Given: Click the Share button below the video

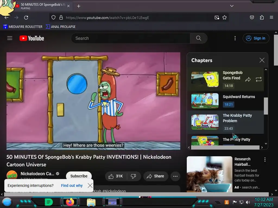Looking at the screenshot, I should (x=156, y=176).
